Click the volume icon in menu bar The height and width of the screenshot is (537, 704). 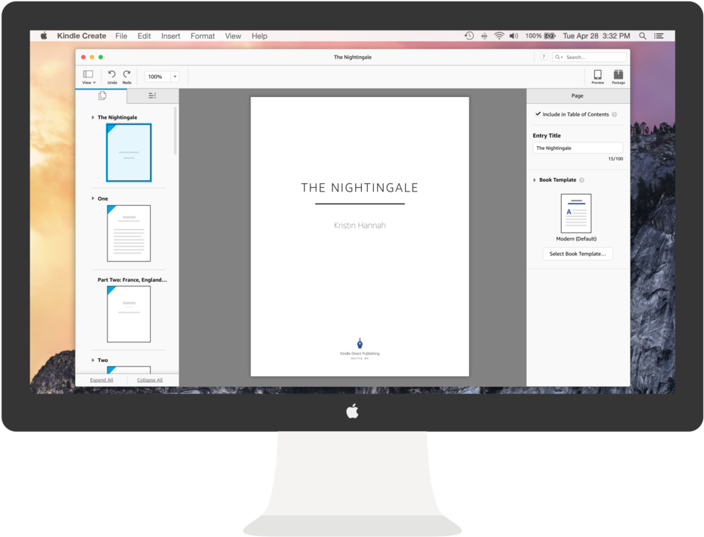tap(514, 36)
